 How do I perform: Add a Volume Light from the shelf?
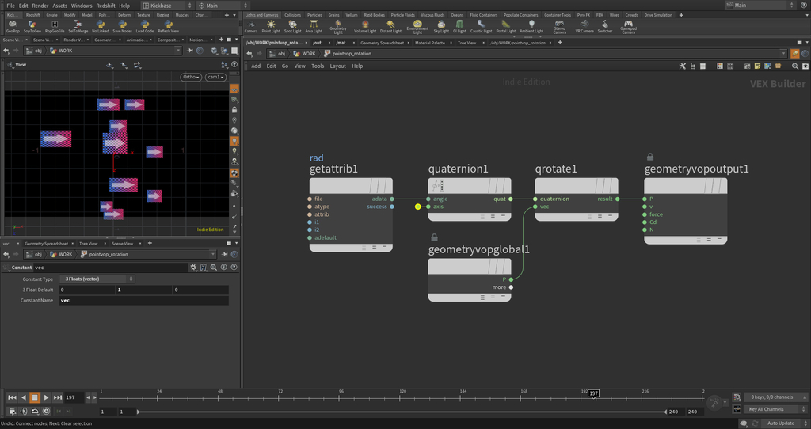pyautogui.click(x=365, y=26)
